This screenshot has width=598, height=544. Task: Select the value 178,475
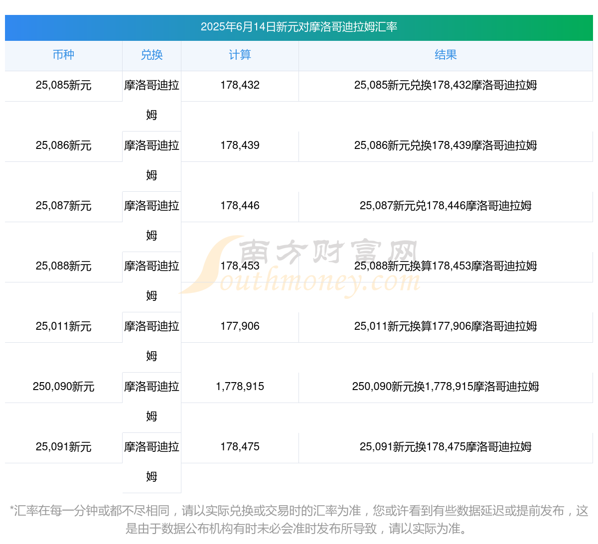(x=240, y=447)
